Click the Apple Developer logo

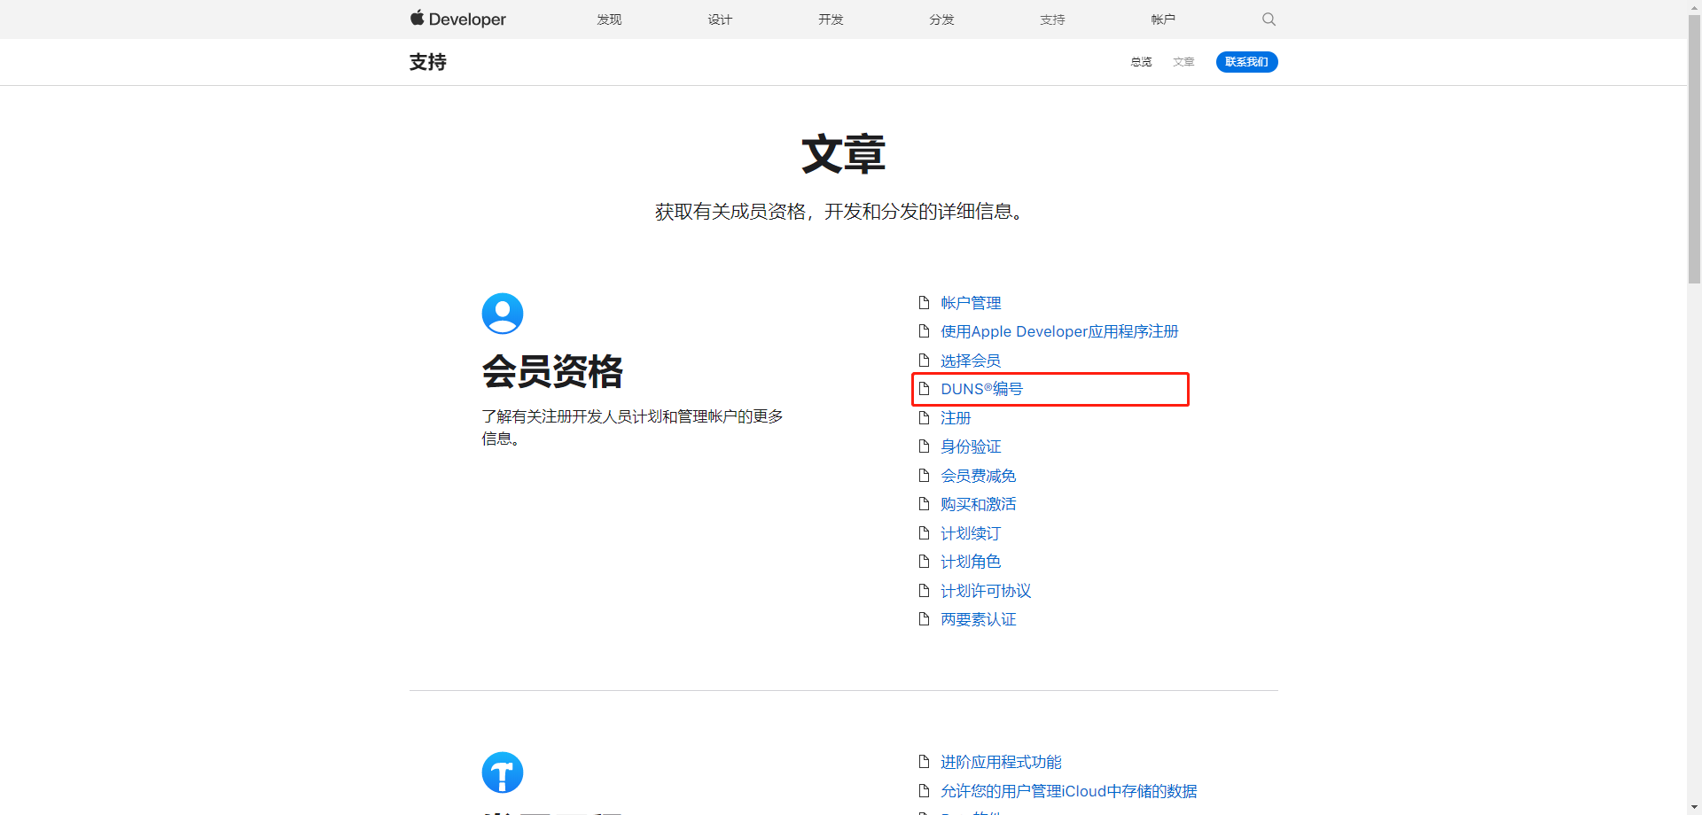click(457, 19)
